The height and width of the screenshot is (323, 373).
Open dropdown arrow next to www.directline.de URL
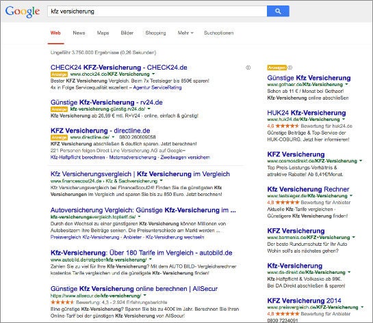coord(113,137)
